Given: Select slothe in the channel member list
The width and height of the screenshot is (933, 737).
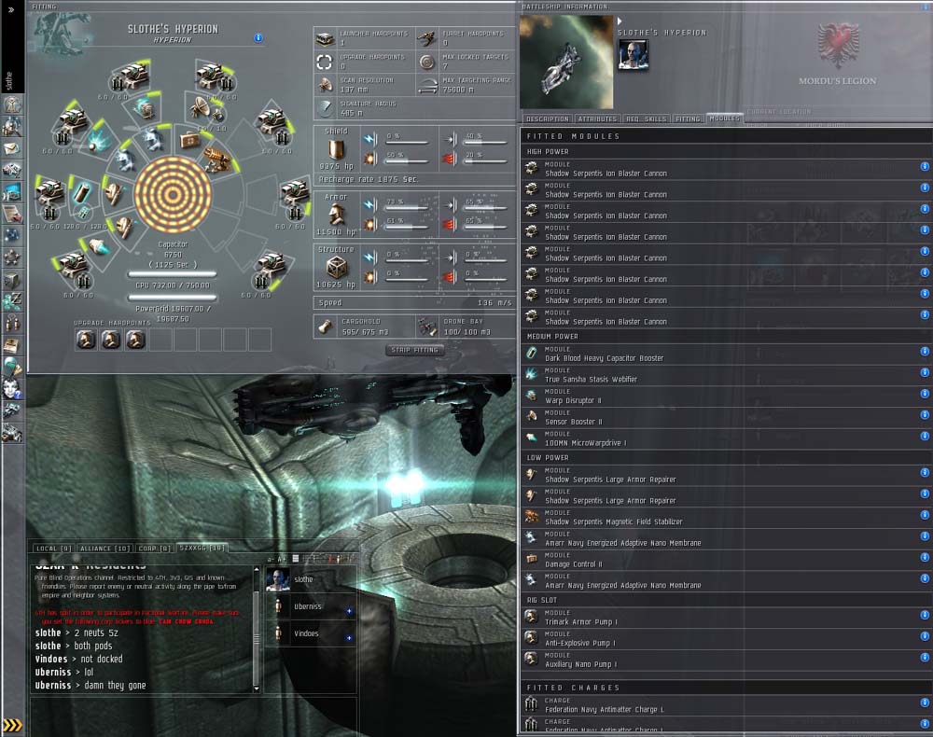Looking at the screenshot, I should tap(310, 579).
